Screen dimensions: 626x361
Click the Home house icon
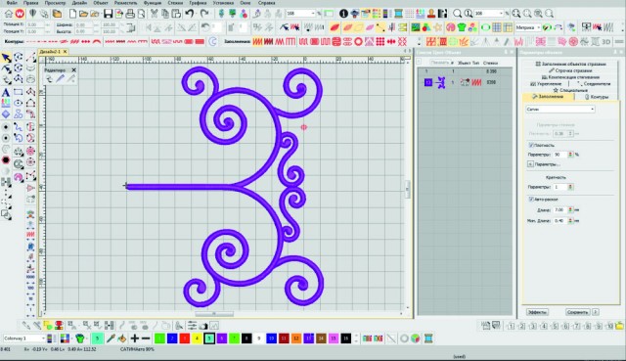9,14
